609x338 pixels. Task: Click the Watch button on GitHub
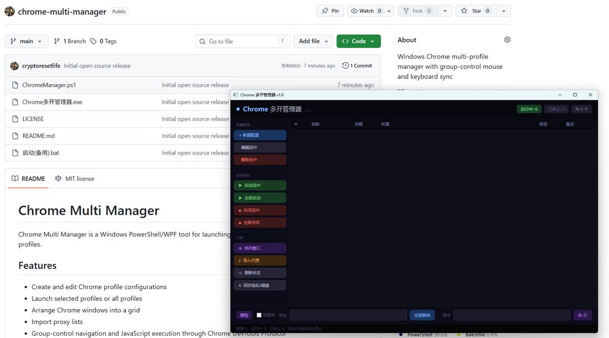(365, 11)
